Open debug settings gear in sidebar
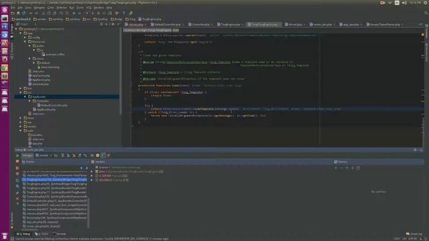Viewport: 429px width, 241px height. [x=17, y=186]
